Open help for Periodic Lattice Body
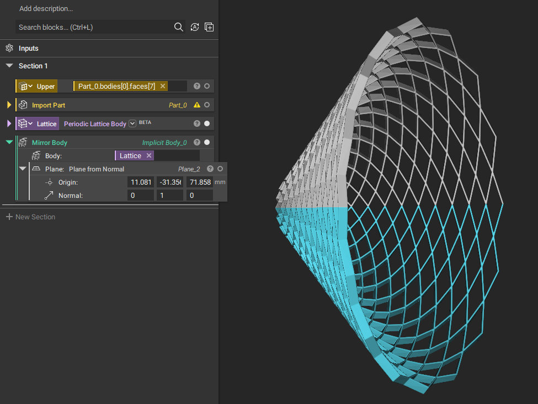 tap(196, 123)
